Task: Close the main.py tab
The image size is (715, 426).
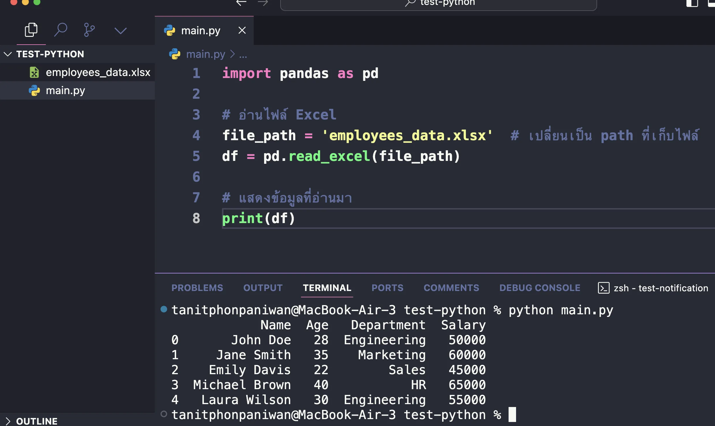Action: point(242,30)
